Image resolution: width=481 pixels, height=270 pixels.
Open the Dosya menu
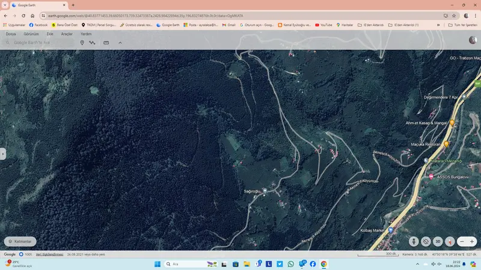tap(11, 34)
